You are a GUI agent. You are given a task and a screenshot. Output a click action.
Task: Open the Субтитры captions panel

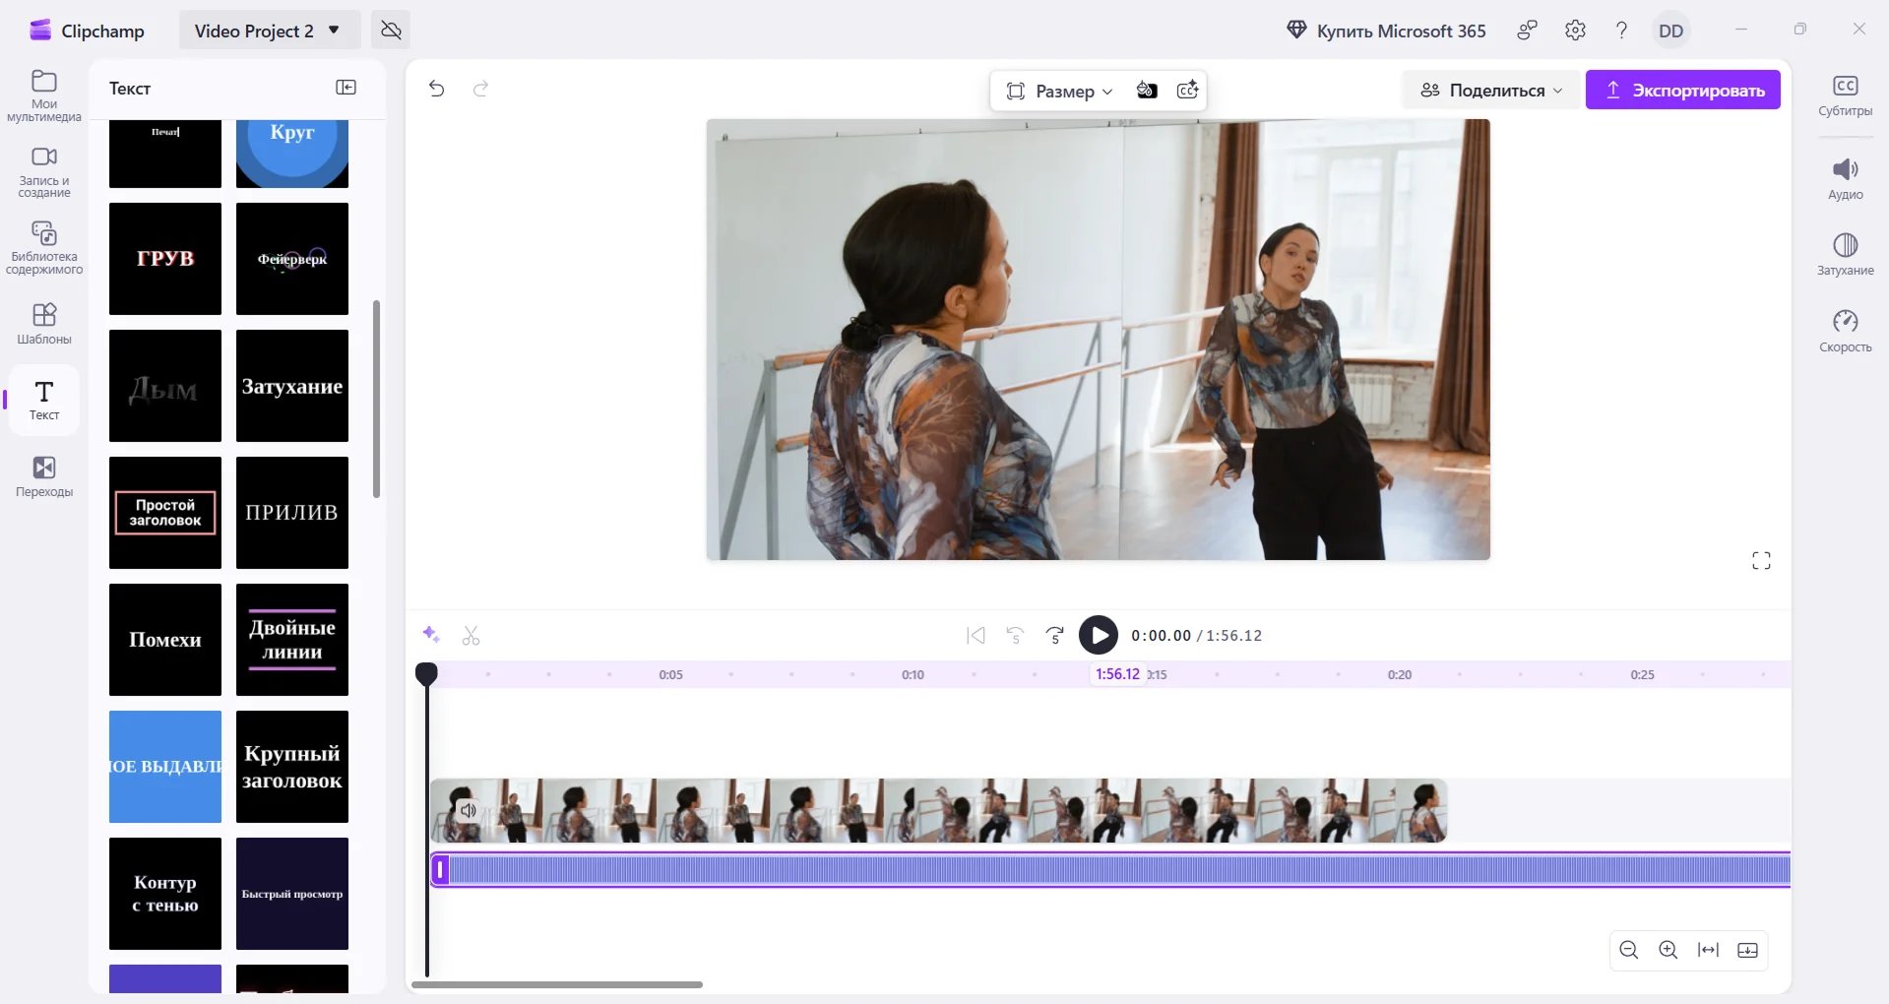tap(1845, 95)
